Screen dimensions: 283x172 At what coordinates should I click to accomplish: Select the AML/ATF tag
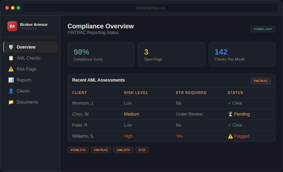point(123,150)
